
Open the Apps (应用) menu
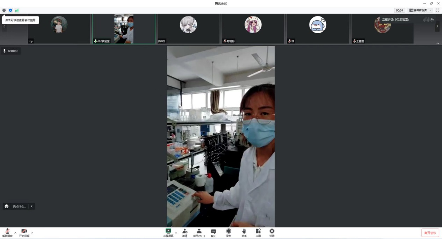(258, 233)
